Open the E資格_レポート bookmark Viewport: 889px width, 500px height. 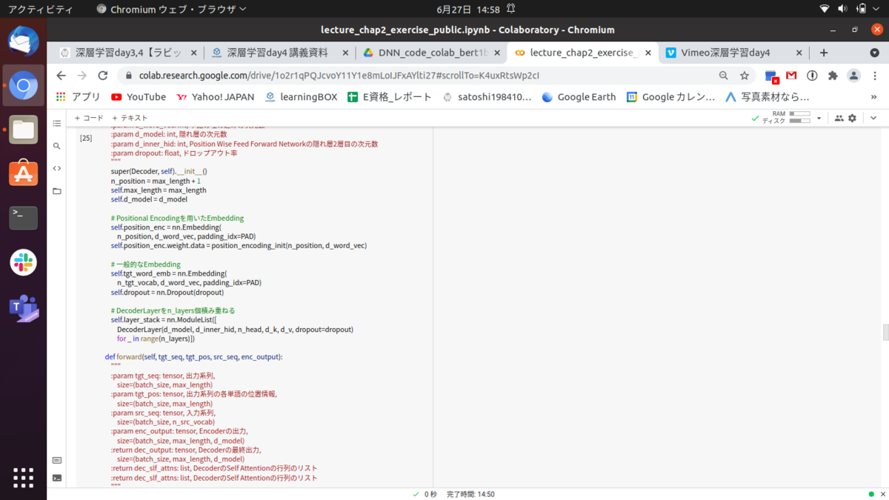[x=390, y=97]
